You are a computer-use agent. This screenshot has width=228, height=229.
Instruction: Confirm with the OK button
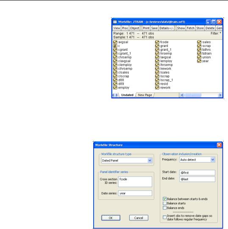[x=111, y=218]
